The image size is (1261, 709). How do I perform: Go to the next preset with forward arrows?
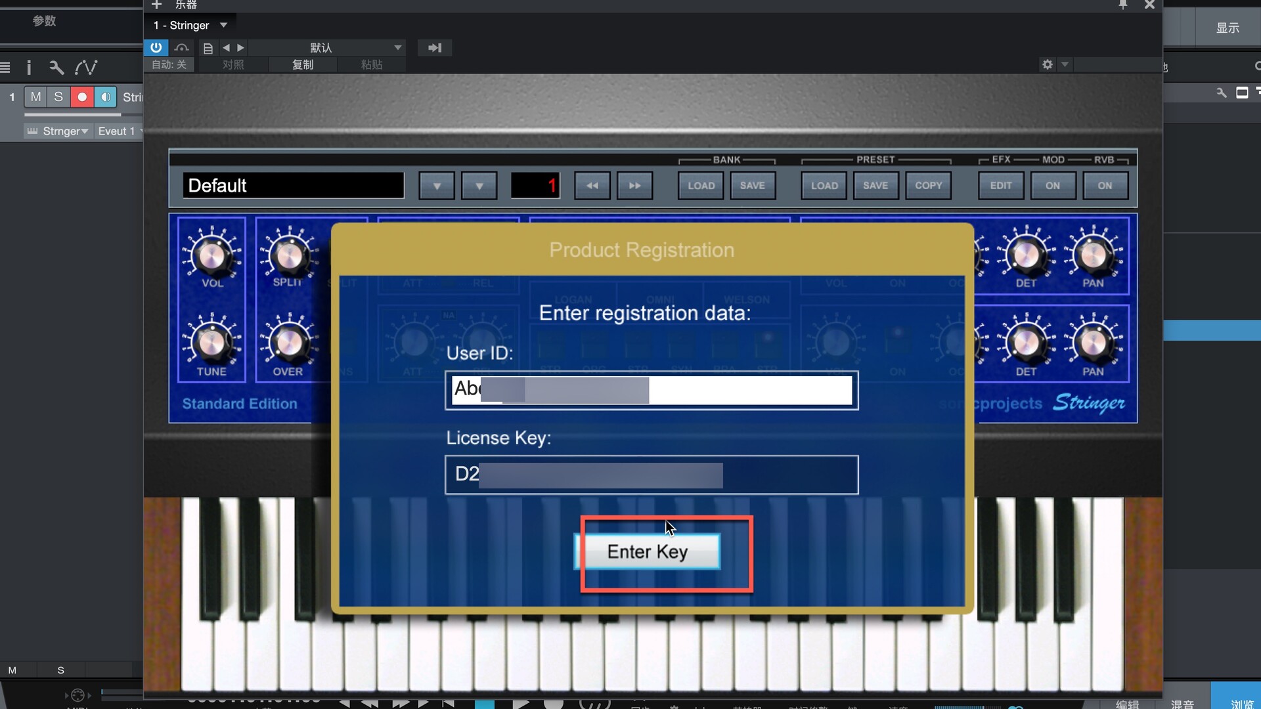tap(634, 186)
